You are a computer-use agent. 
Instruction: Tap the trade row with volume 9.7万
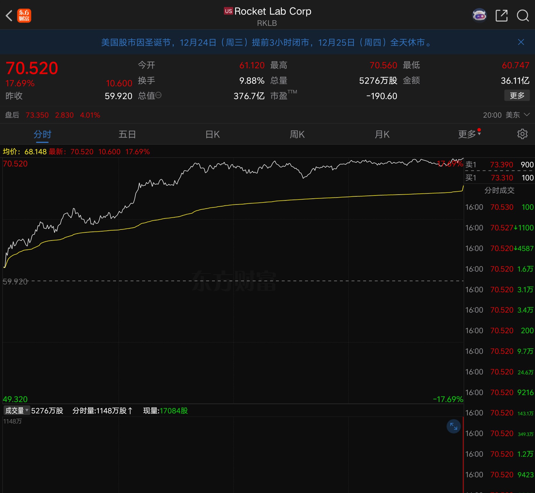[499, 351]
